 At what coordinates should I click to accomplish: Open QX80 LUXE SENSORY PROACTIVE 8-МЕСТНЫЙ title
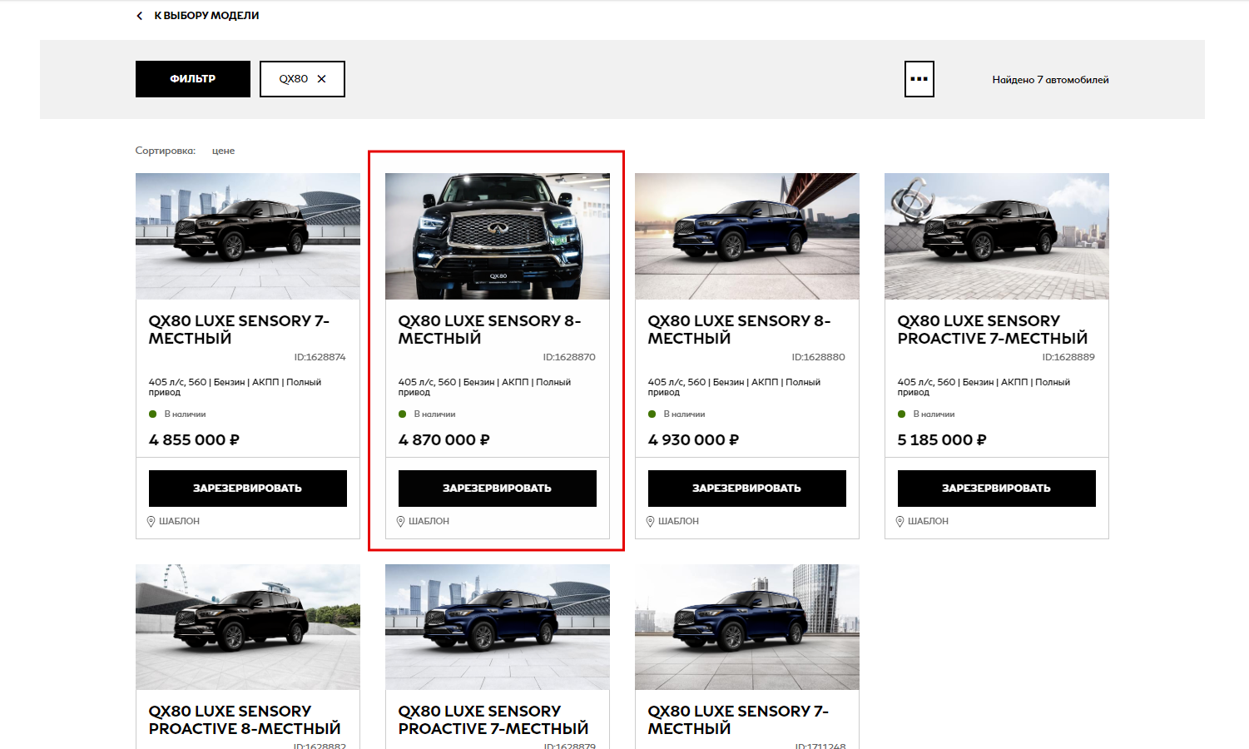coord(245,720)
